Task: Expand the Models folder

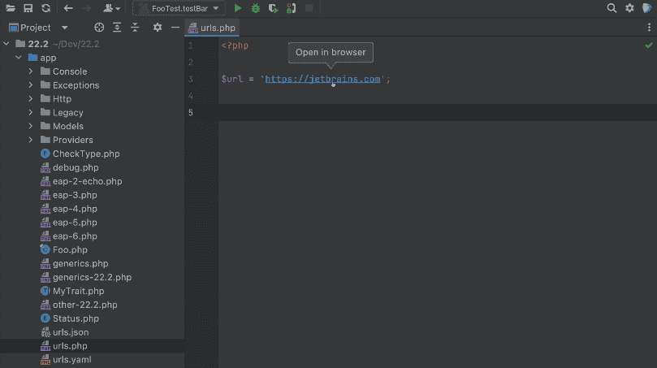Action: tap(31, 126)
